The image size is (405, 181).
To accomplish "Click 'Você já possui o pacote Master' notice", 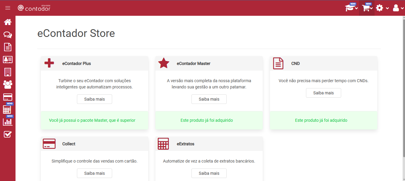I will (92, 120).
